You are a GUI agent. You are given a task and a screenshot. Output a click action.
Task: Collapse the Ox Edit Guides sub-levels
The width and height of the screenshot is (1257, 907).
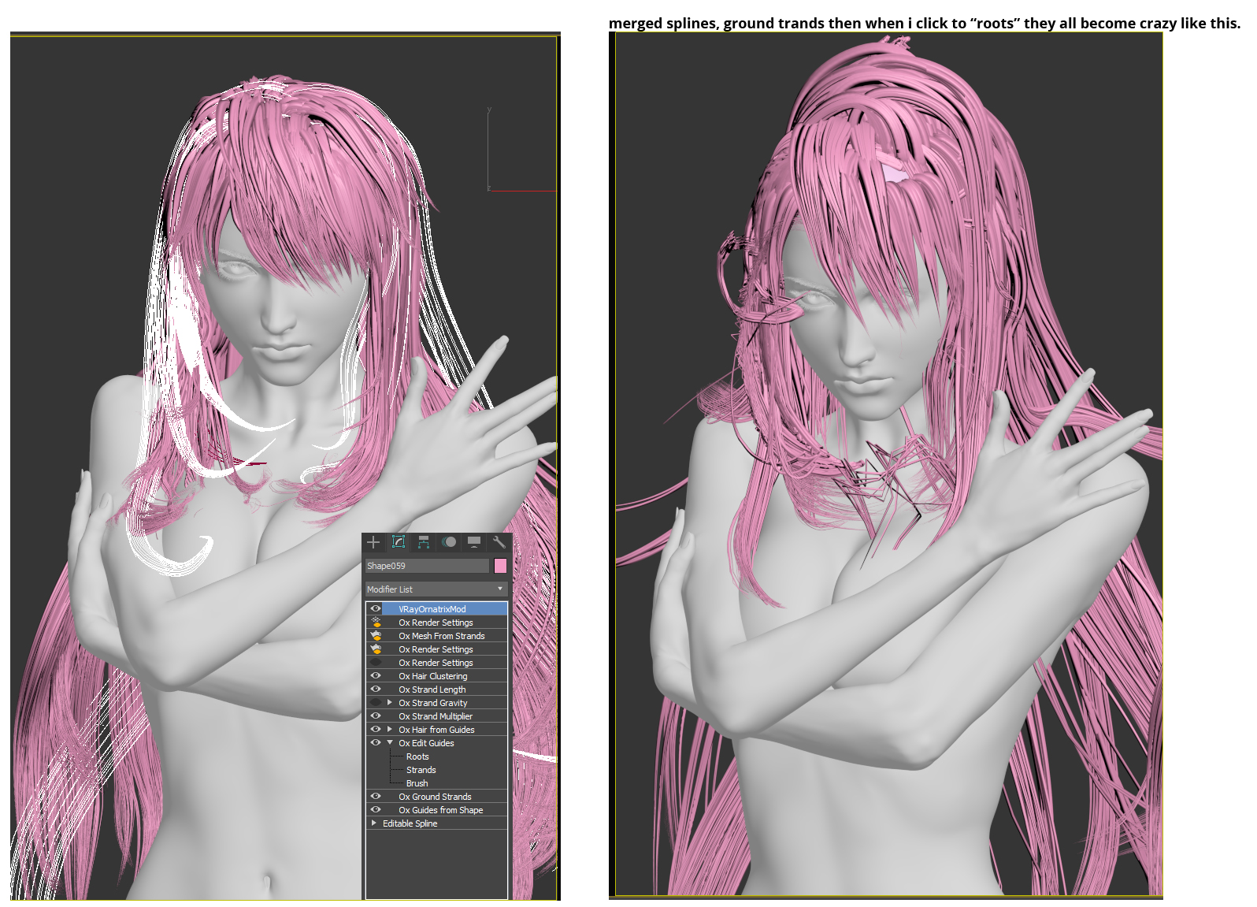pos(390,743)
